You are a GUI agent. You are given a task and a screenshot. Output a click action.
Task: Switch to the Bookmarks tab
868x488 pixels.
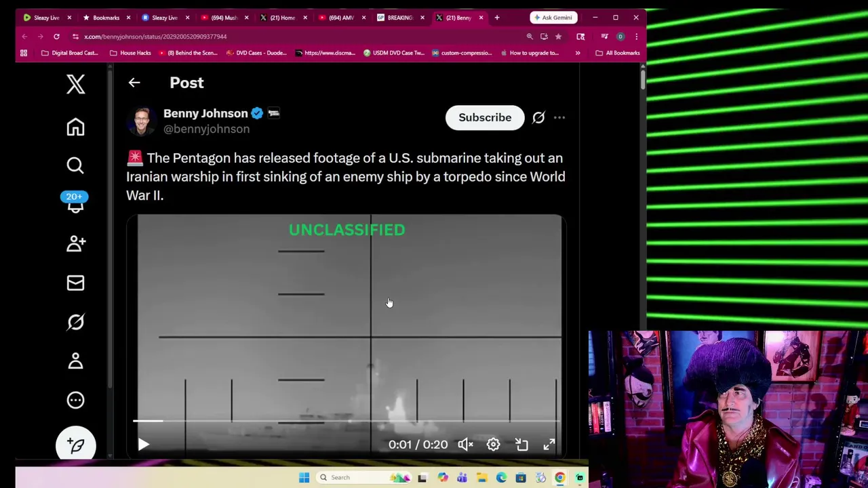tap(105, 18)
